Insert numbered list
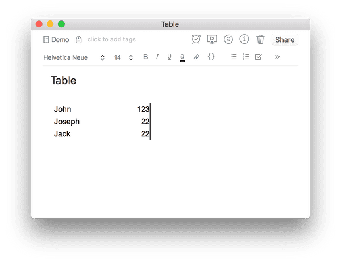 pyautogui.click(x=246, y=57)
